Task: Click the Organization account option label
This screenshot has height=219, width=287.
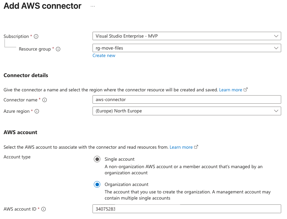Action: (127, 185)
